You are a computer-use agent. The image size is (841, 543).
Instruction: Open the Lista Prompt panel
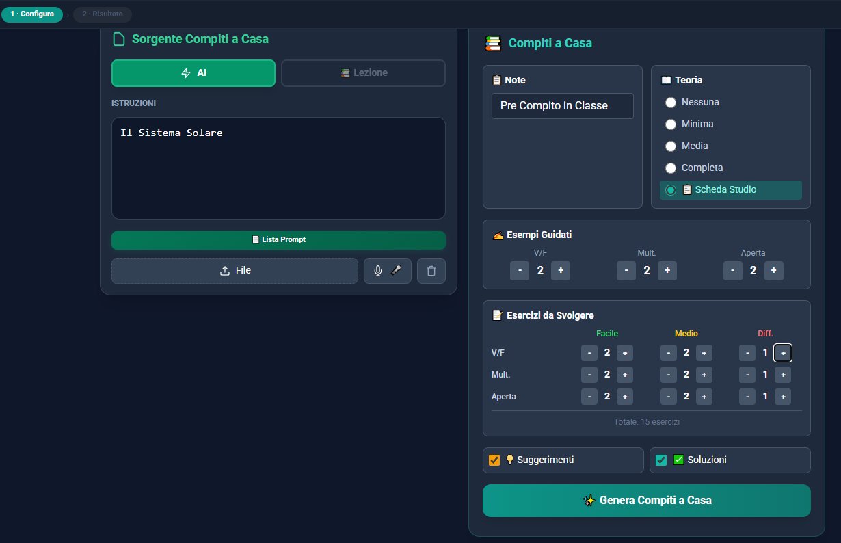pyautogui.click(x=278, y=240)
